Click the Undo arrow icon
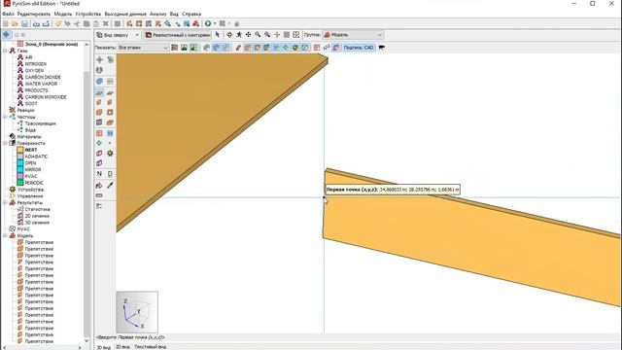 point(58,23)
